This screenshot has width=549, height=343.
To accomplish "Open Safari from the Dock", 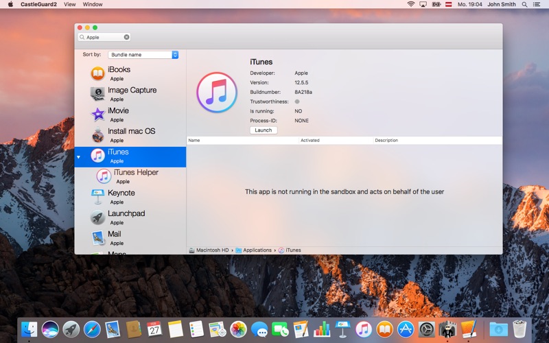I will 92,329.
